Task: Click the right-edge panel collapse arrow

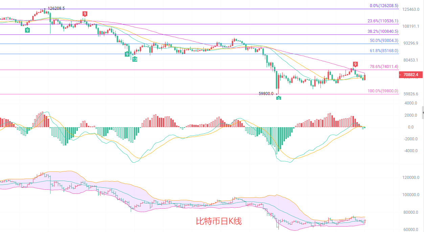Action: (422, 112)
